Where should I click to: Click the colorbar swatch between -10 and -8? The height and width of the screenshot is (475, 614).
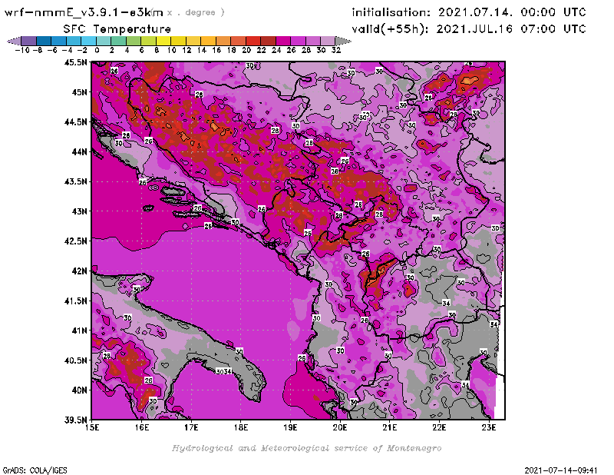(x=29, y=41)
